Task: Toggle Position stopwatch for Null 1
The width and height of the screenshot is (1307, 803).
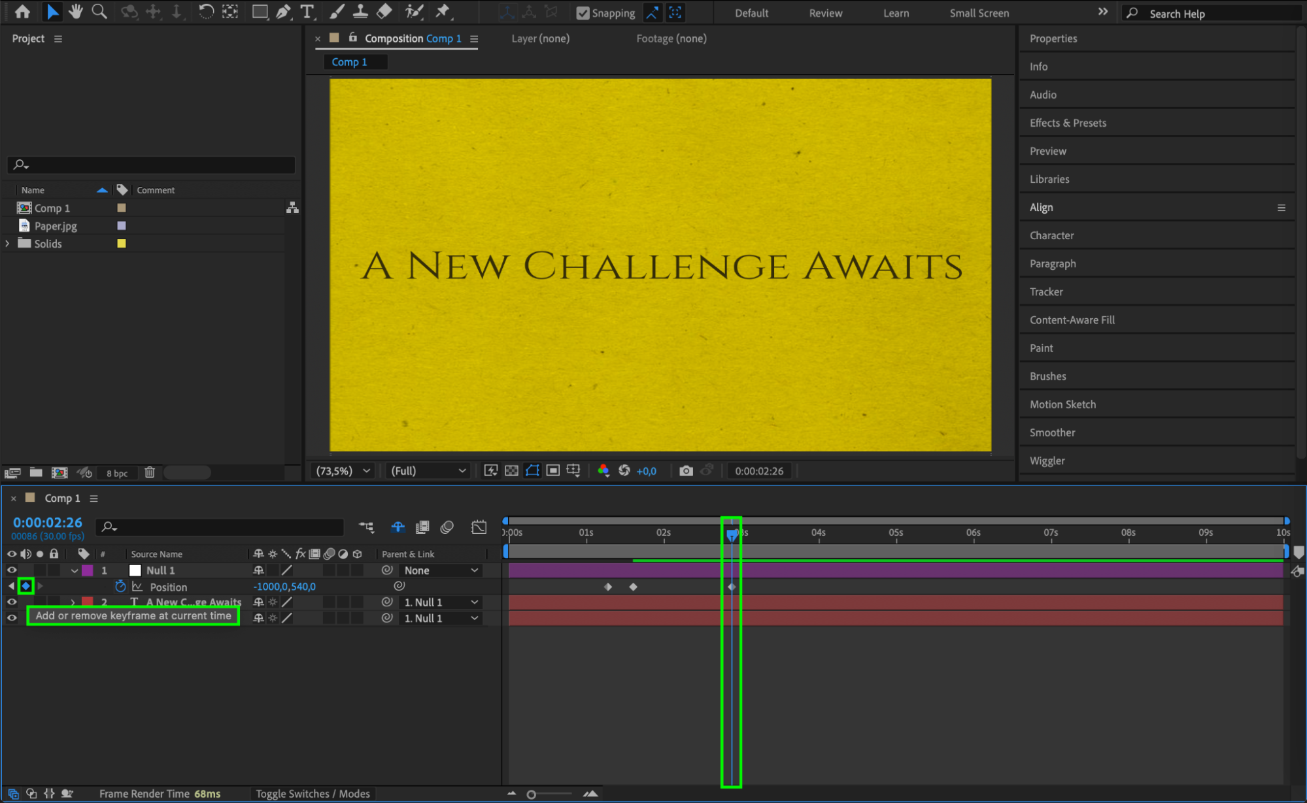Action: (120, 587)
